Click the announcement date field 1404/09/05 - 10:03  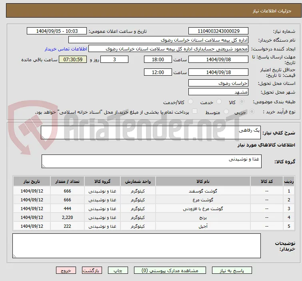pos(57,31)
